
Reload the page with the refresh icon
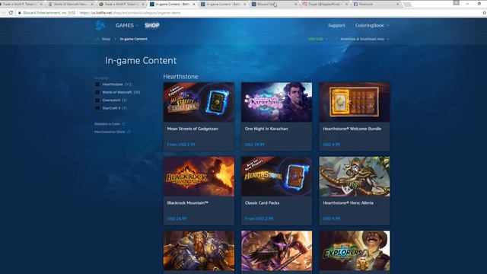click(x=11, y=13)
